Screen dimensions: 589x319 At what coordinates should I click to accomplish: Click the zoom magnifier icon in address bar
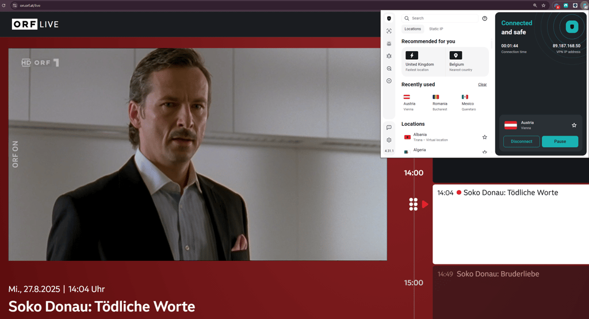[x=535, y=5]
